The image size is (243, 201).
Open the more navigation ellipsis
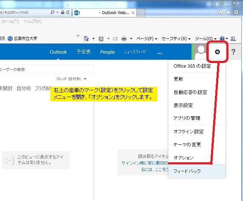(x=160, y=53)
